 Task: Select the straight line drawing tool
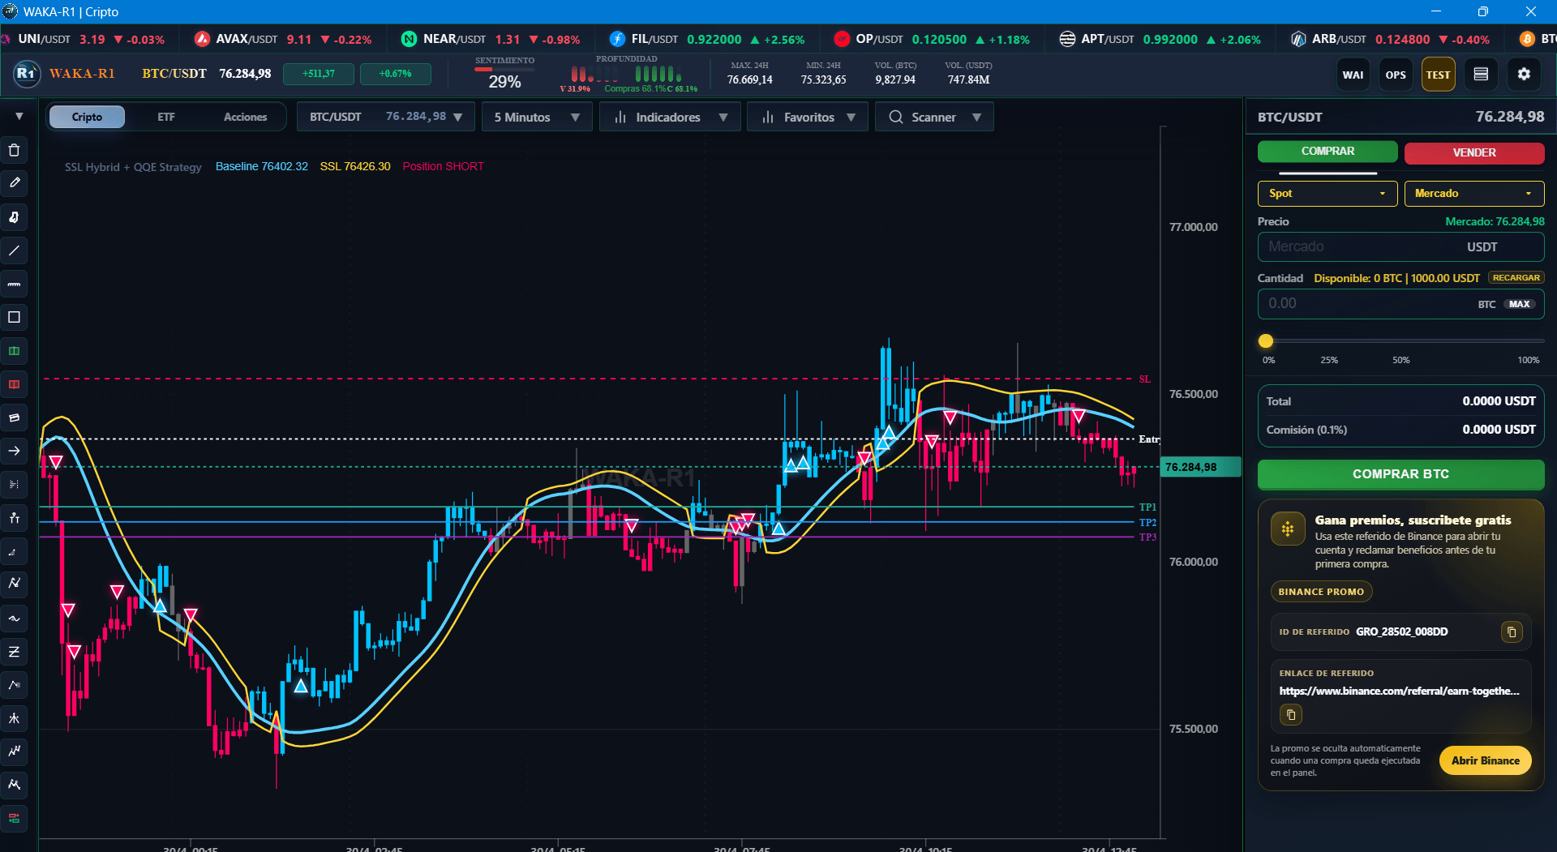pyautogui.click(x=14, y=250)
